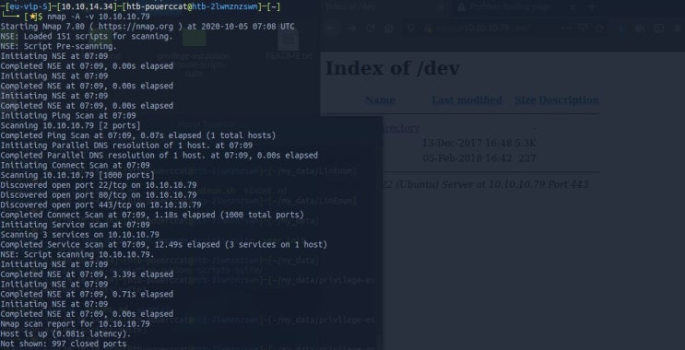Toggle the browser sidebar icon

coord(659,29)
